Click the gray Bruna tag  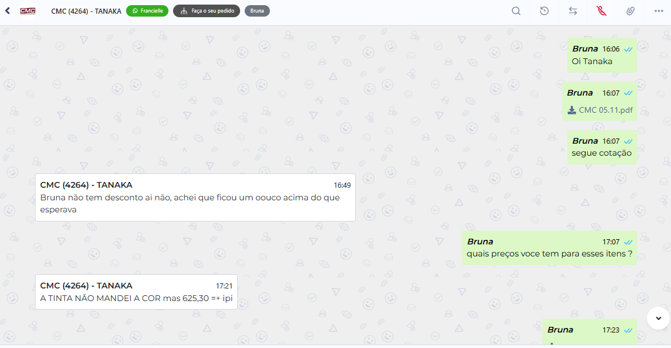(x=257, y=11)
